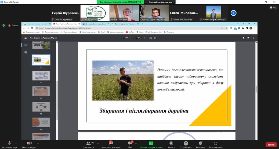This screenshot has width=279, height=149.
Task: Open the Чат chat panel
Action: pyautogui.click(x=130, y=144)
